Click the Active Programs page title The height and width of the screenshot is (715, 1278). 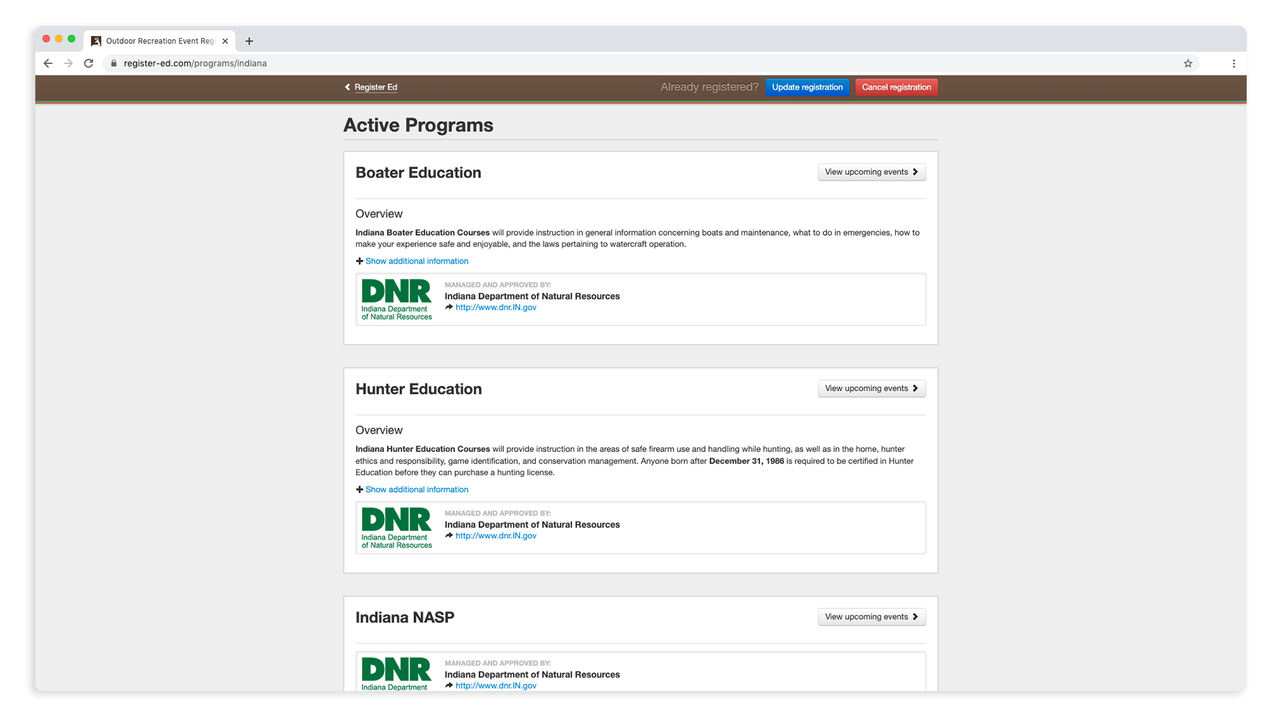[418, 125]
